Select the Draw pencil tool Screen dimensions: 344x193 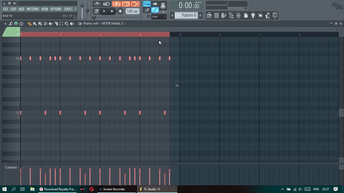point(30,24)
